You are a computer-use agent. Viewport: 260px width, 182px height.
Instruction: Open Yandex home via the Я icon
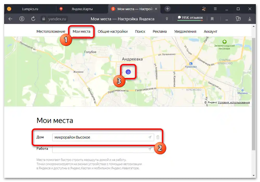[22, 19]
